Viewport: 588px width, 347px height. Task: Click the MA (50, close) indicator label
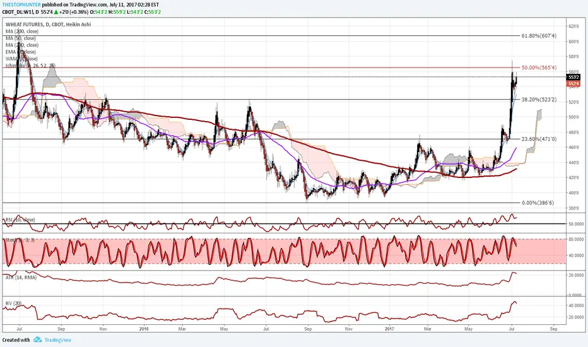21,38
